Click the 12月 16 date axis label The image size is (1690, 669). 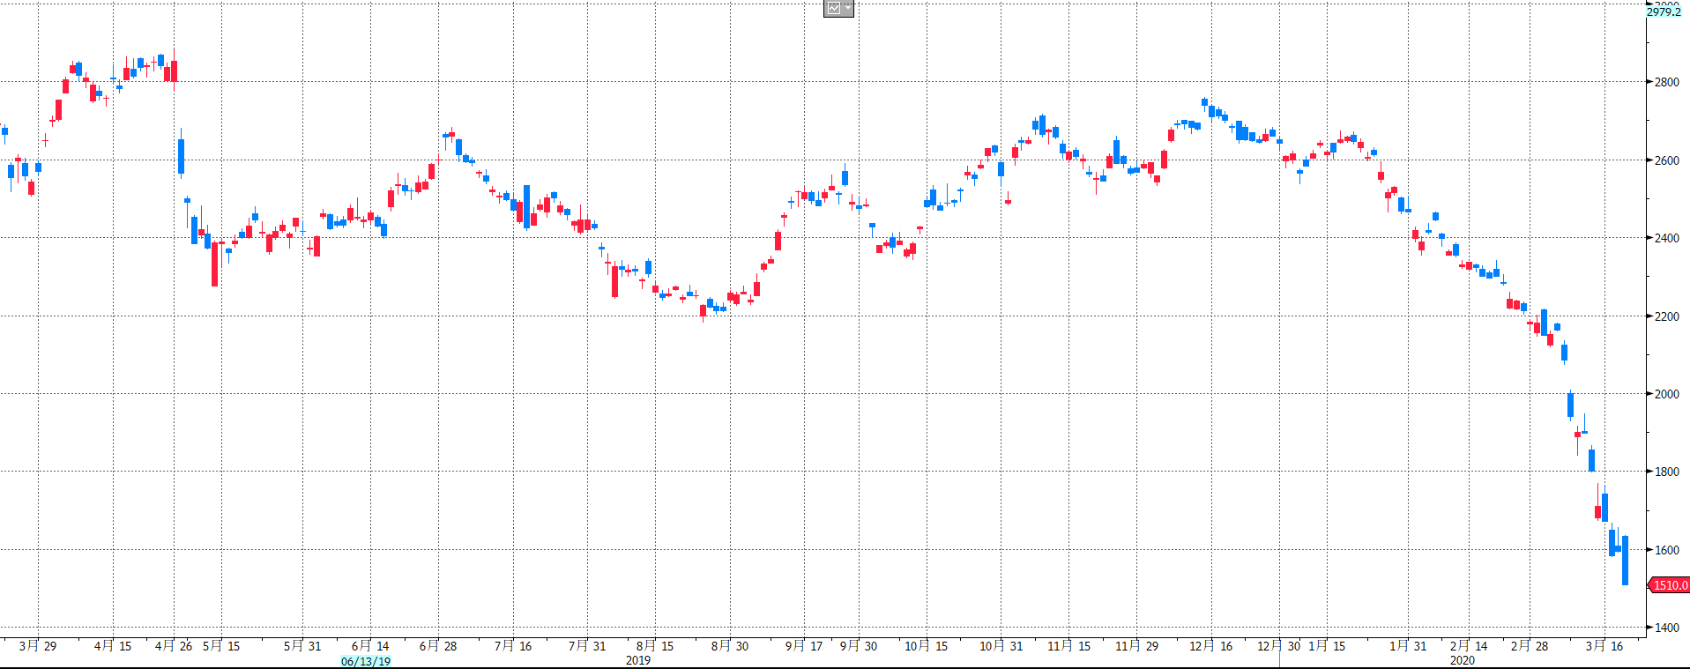(1210, 646)
